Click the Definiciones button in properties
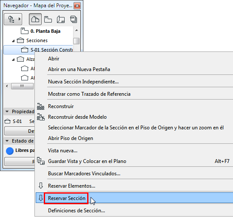Image resolution: width=233 pixels, height=217 pixels. (20, 131)
